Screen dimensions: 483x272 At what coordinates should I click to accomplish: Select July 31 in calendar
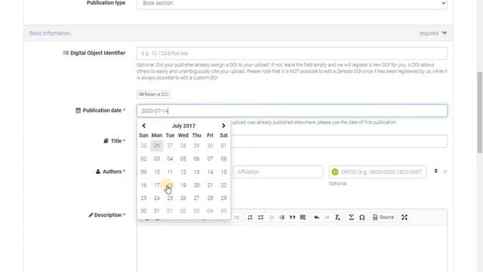click(157, 211)
